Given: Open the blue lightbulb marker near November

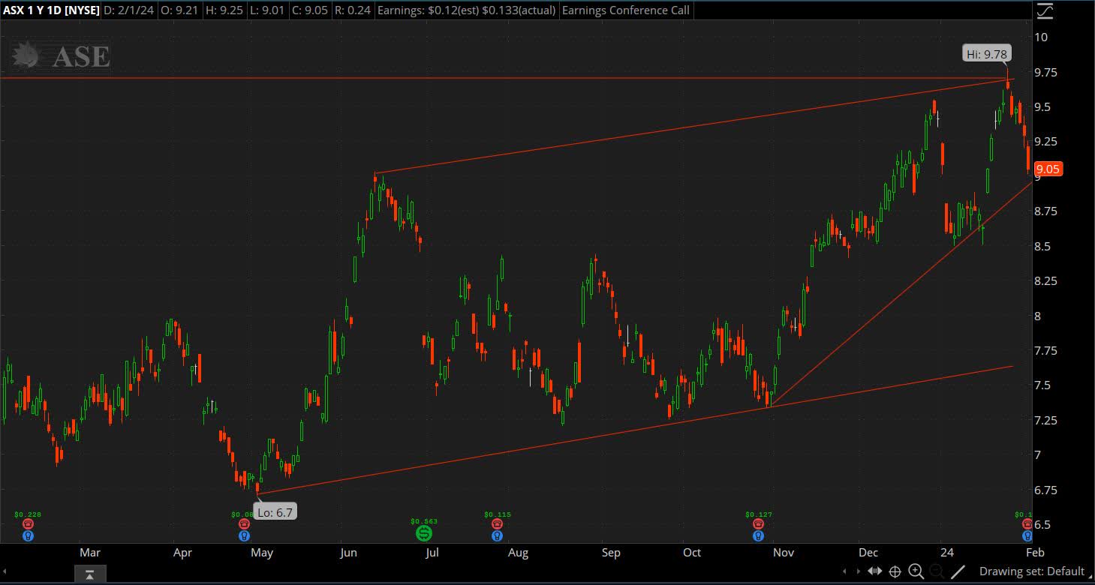Looking at the screenshot, I should point(758,535).
